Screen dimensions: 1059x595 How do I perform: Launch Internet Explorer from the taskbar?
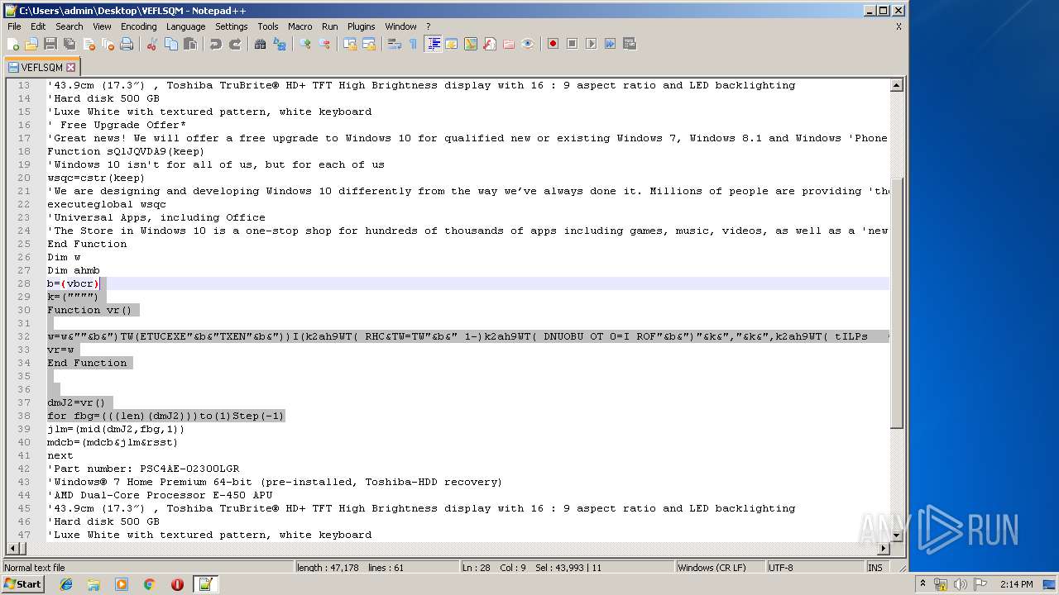click(66, 584)
